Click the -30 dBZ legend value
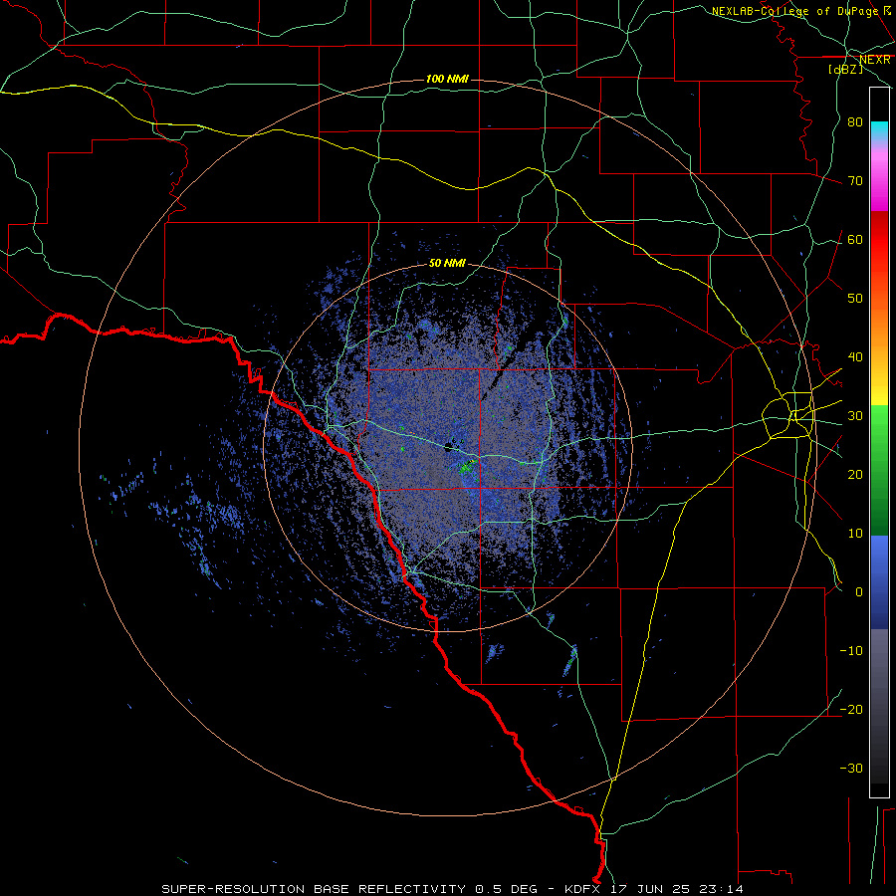The height and width of the screenshot is (896, 896). coord(851,769)
